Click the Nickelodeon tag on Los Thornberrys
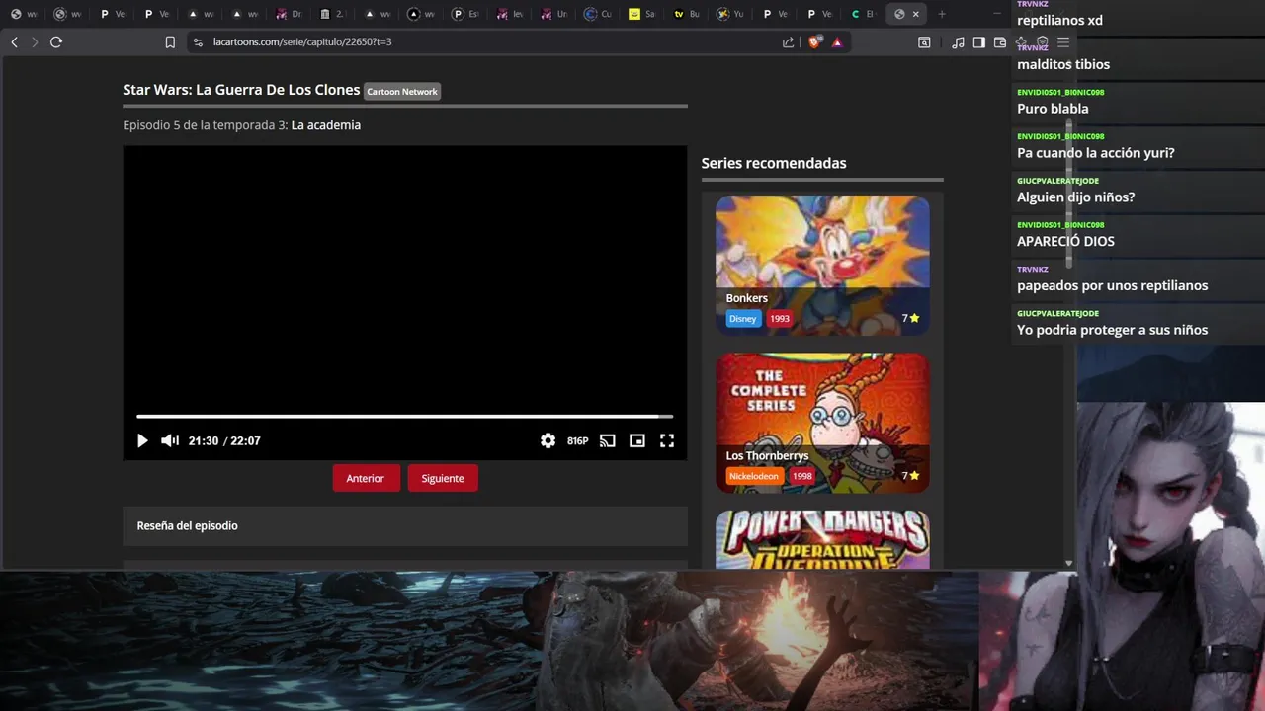Screen dimensions: 1265x711 [x=754, y=476]
